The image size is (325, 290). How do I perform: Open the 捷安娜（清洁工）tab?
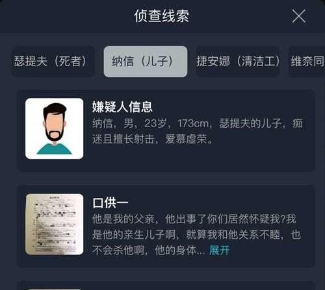tap(238, 62)
